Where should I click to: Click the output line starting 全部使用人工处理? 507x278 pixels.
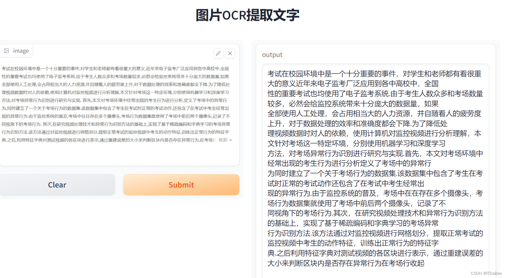(374, 114)
